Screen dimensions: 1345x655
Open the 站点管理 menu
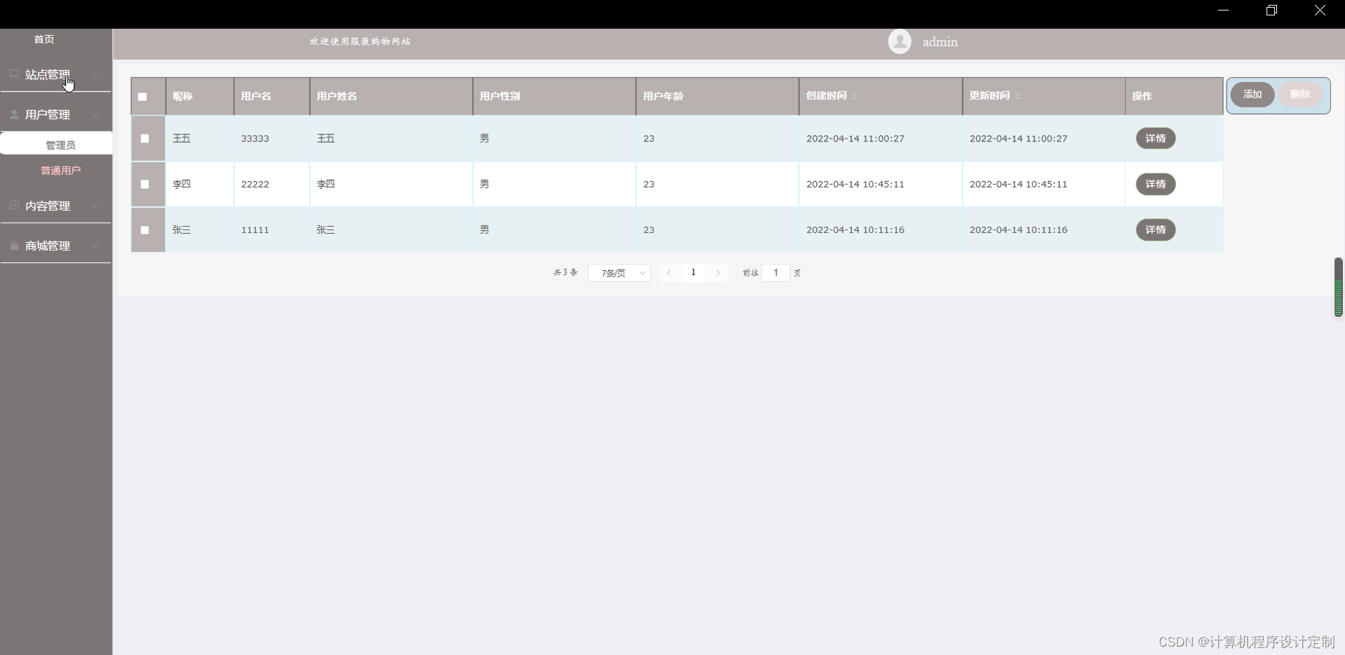point(56,74)
